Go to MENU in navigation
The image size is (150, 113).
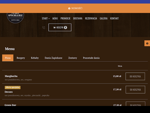55,19
